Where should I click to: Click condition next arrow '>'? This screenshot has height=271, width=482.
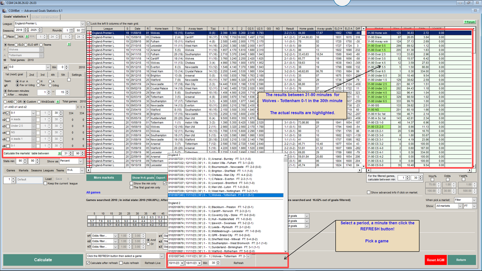point(83,107)
